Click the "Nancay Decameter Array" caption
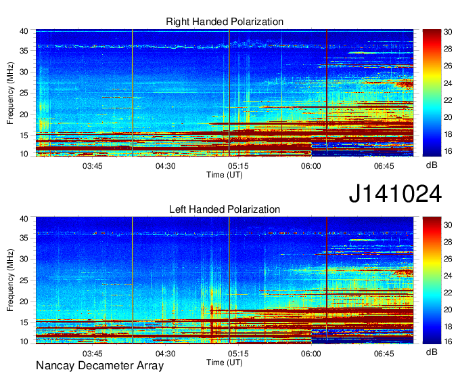This screenshot has height=374, width=460. tap(99, 365)
